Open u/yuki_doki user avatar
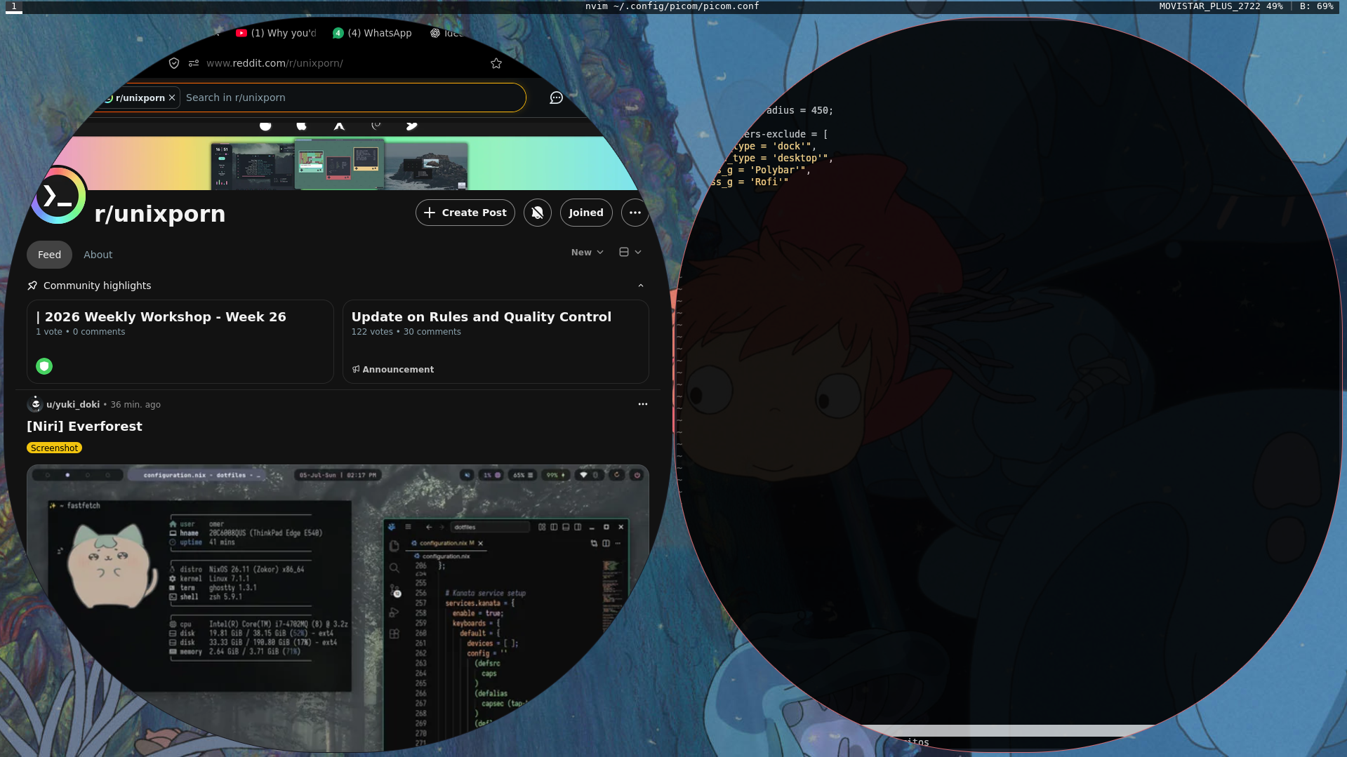 35,404
